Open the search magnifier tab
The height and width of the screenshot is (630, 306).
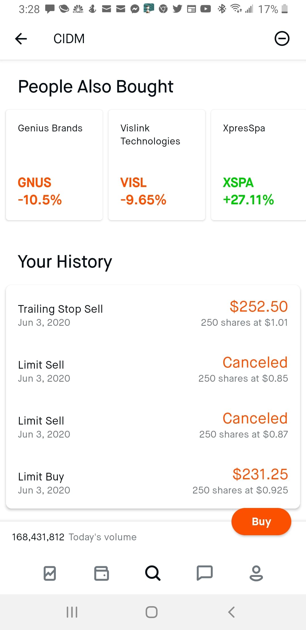pyautogui.click(x=153, y=573)
